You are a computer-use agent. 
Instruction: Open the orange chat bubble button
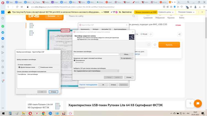point(198,104)
